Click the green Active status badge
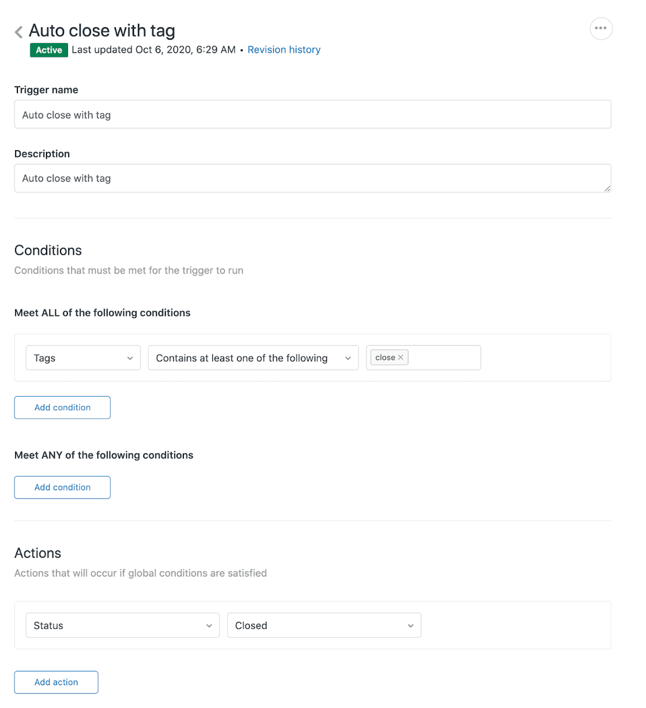Image resolution: width=646 pixels, height=708 pixels. tap(48, 50)
